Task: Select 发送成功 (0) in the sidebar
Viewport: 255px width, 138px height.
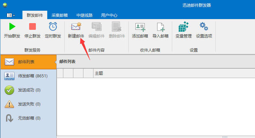Action: click(x=28, y=90)
